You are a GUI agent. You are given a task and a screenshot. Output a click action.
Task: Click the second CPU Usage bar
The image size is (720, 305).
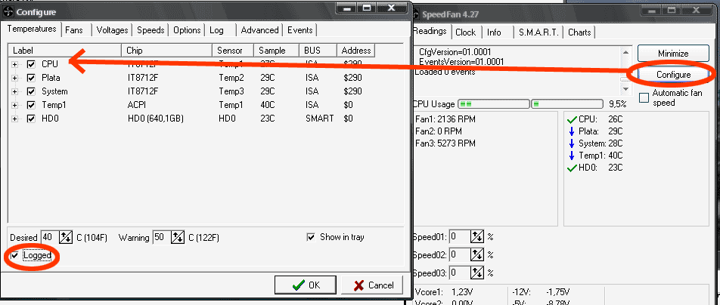tap(567, 104)
